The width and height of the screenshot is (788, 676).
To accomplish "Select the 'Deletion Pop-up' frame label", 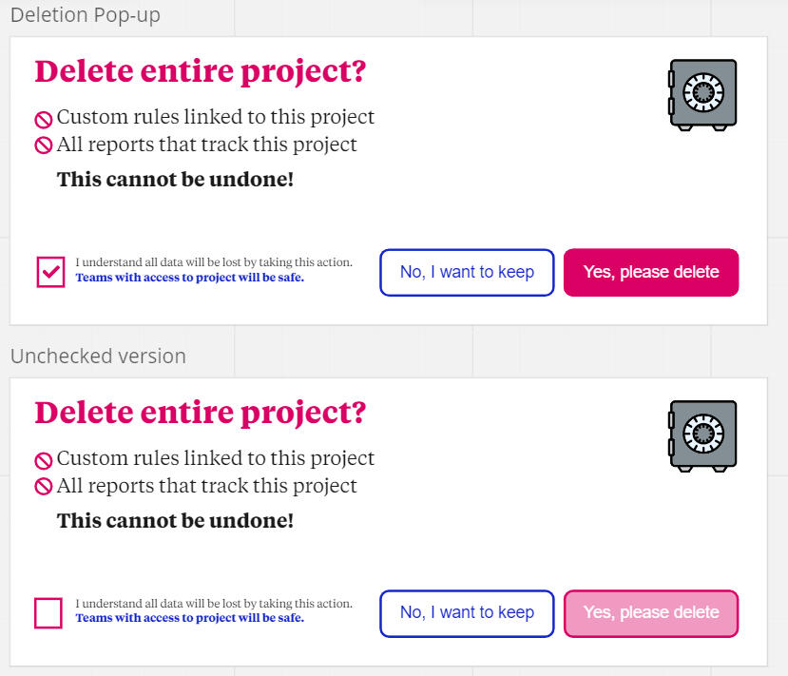I will [x=86, y=15].
